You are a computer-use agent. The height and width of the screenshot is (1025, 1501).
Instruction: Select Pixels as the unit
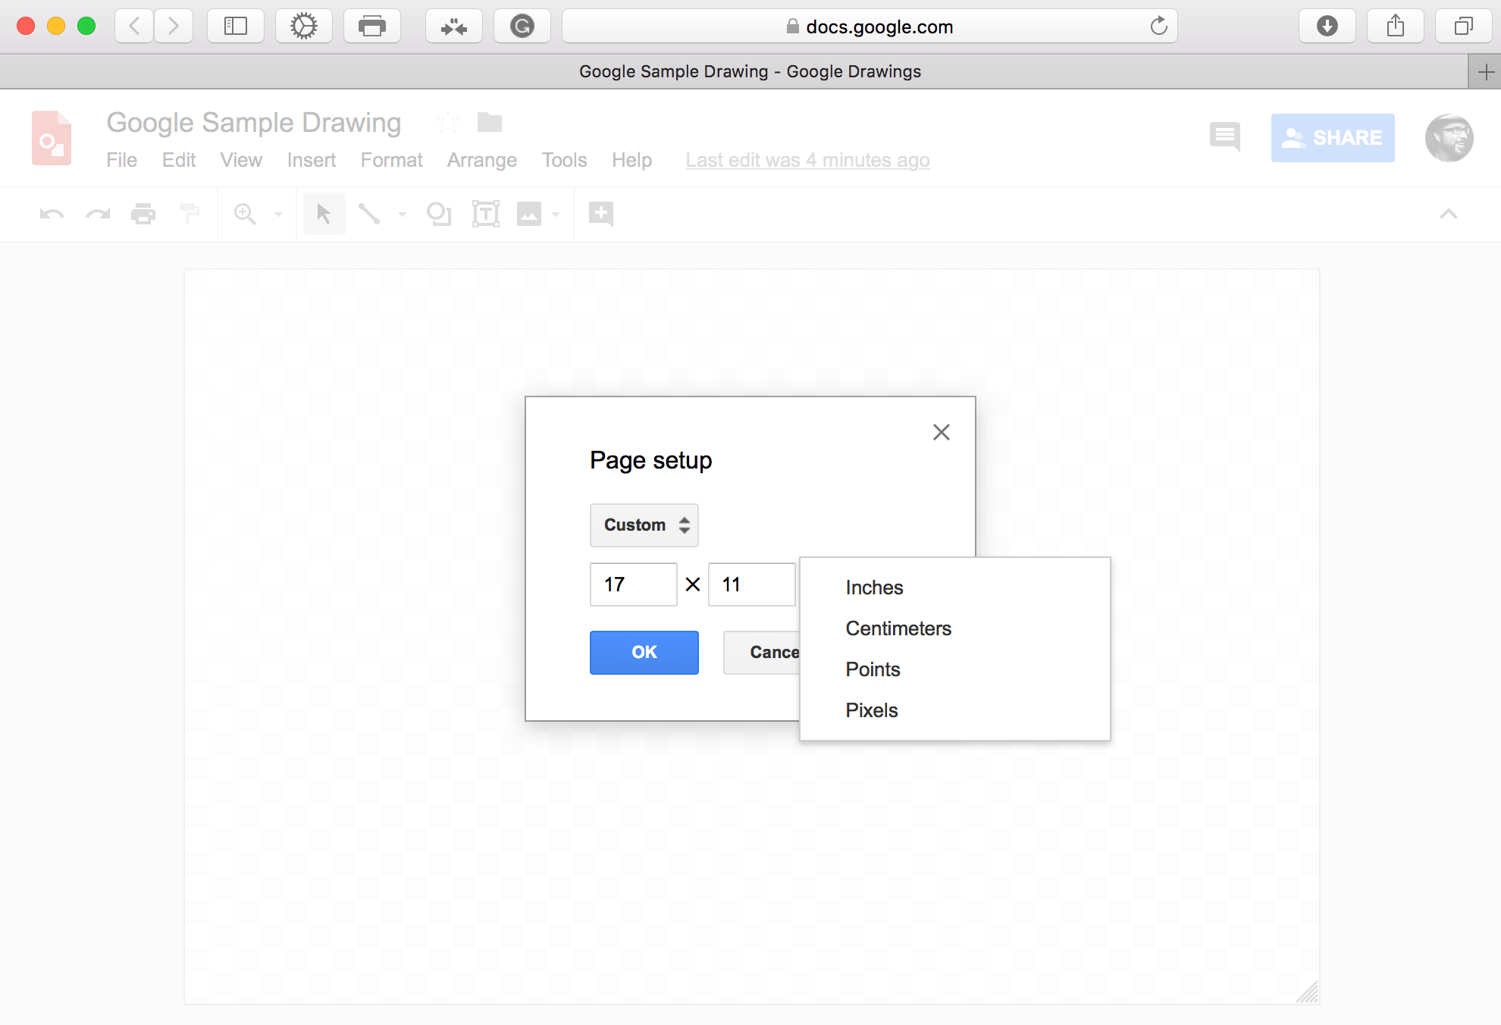click(871, 710)
